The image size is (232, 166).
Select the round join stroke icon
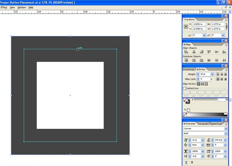(x=222, y=79)
